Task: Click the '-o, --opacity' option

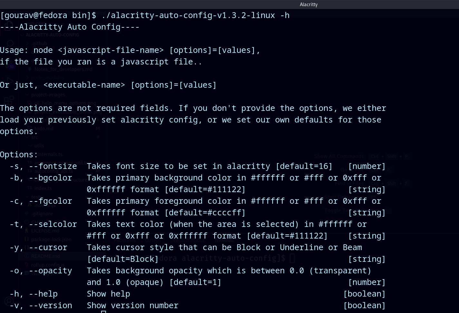Action: (41, 270)
